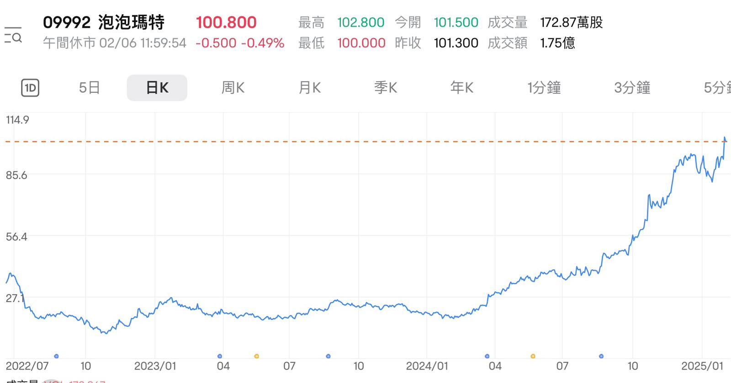This screenshot has width=731, height=383.
Task: Click the blue event marker near 2023/09
Action: [x=328, y=356]
